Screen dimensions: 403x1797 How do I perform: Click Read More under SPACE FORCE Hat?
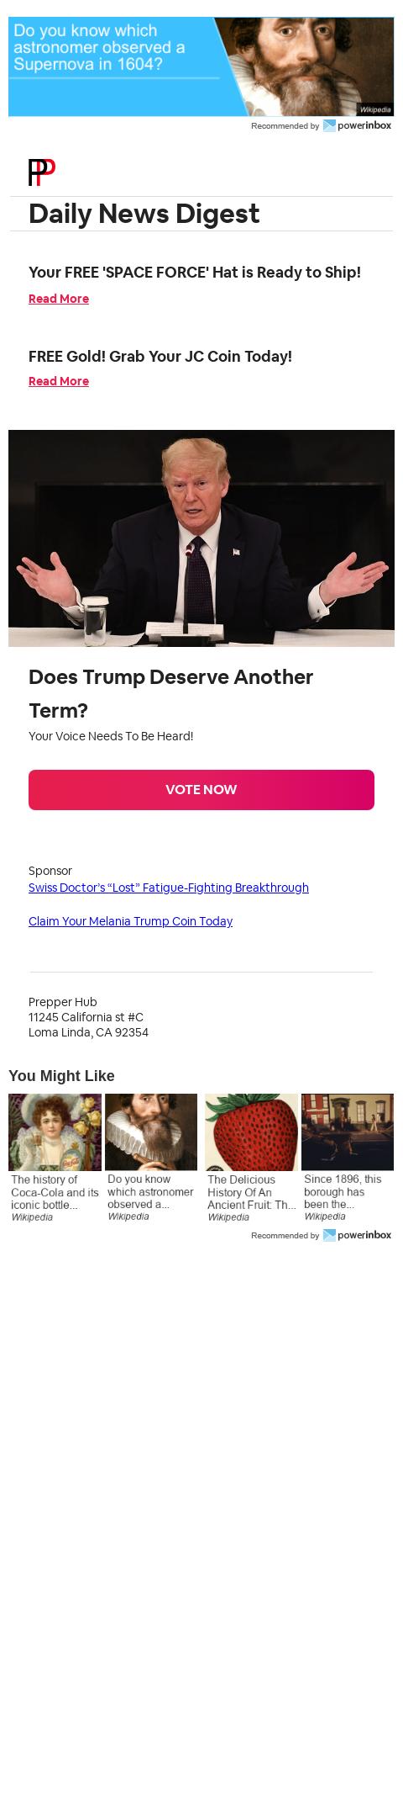coord(59,299)
